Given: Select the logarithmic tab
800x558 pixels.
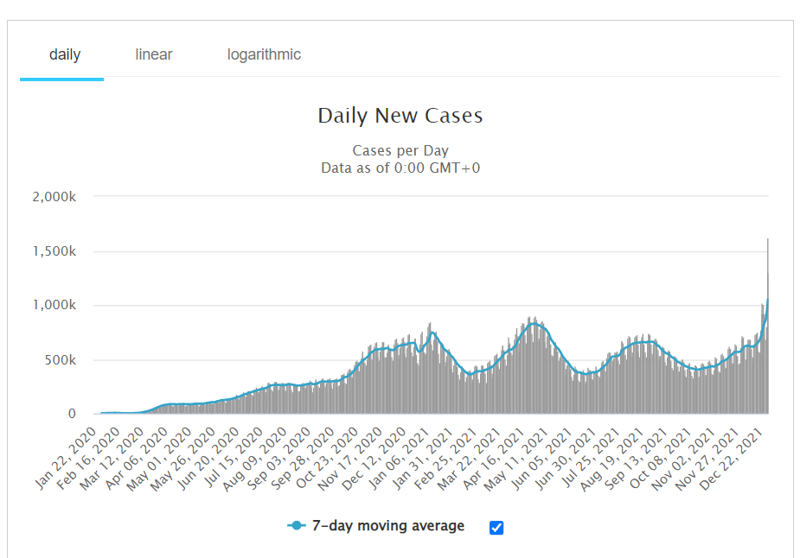Looking at the screenshot, I should [264, 54].
